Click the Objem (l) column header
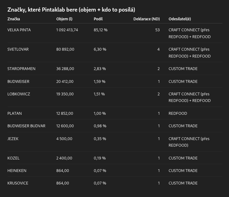The height and width of the screenshot is (197, 229). 64,19
